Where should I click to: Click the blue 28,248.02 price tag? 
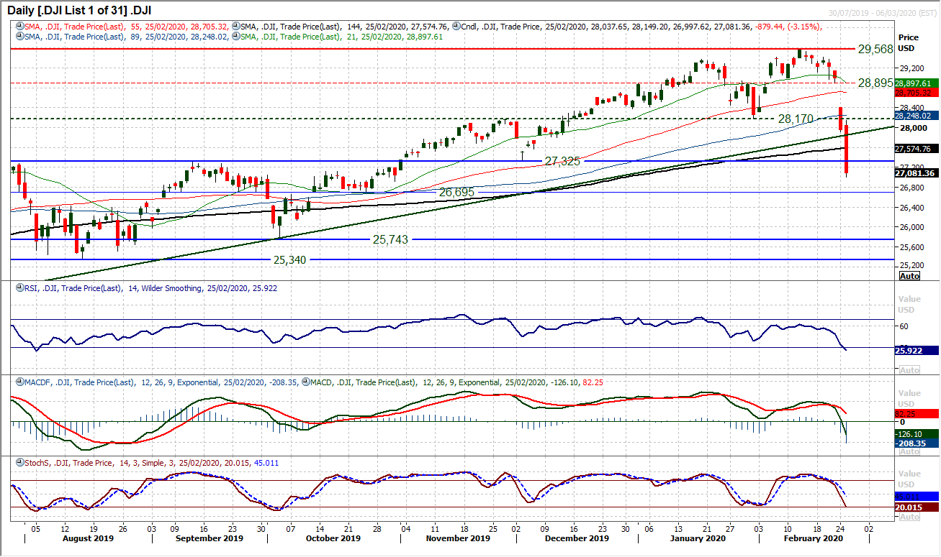click(917, 115)
